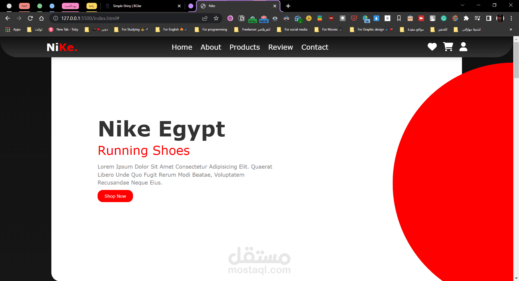Open the Grammarly extension

coord(444,18)
